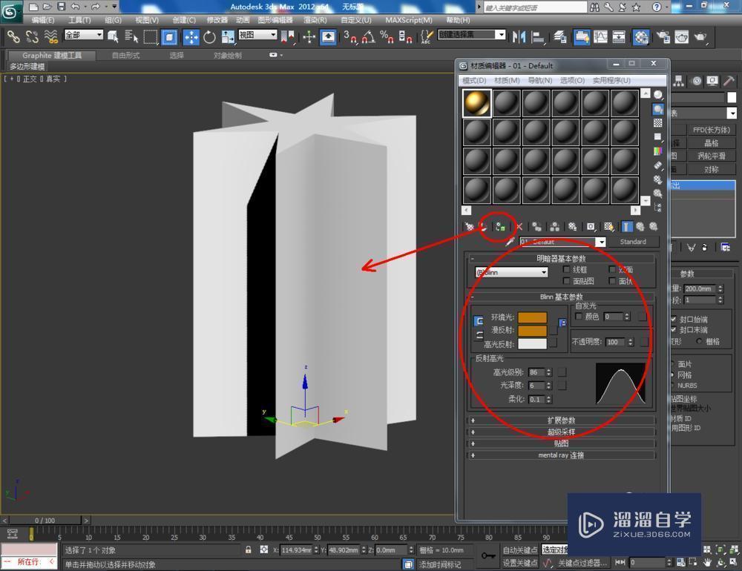
Task: Open the Blinn shader dropdown
Action: tap(510, 272)
